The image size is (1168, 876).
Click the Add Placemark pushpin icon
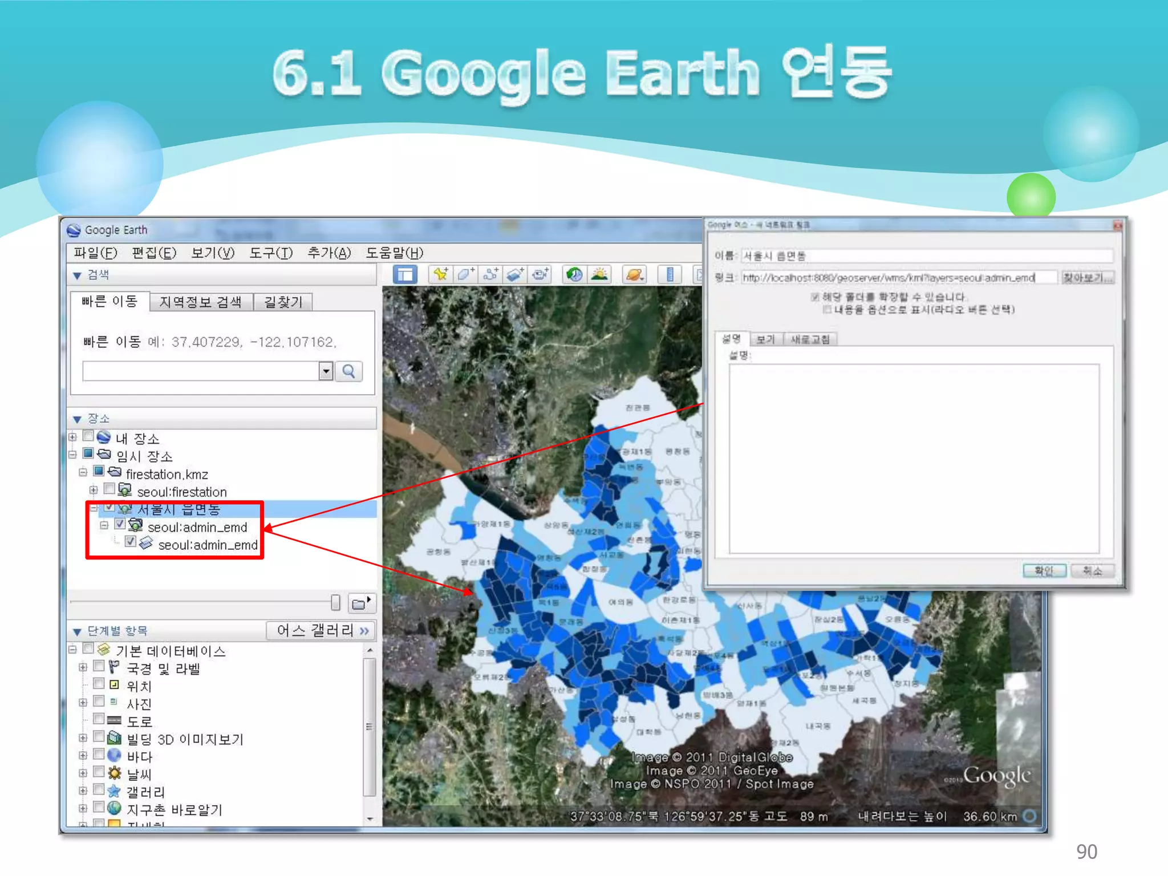[x=440, y=275]
